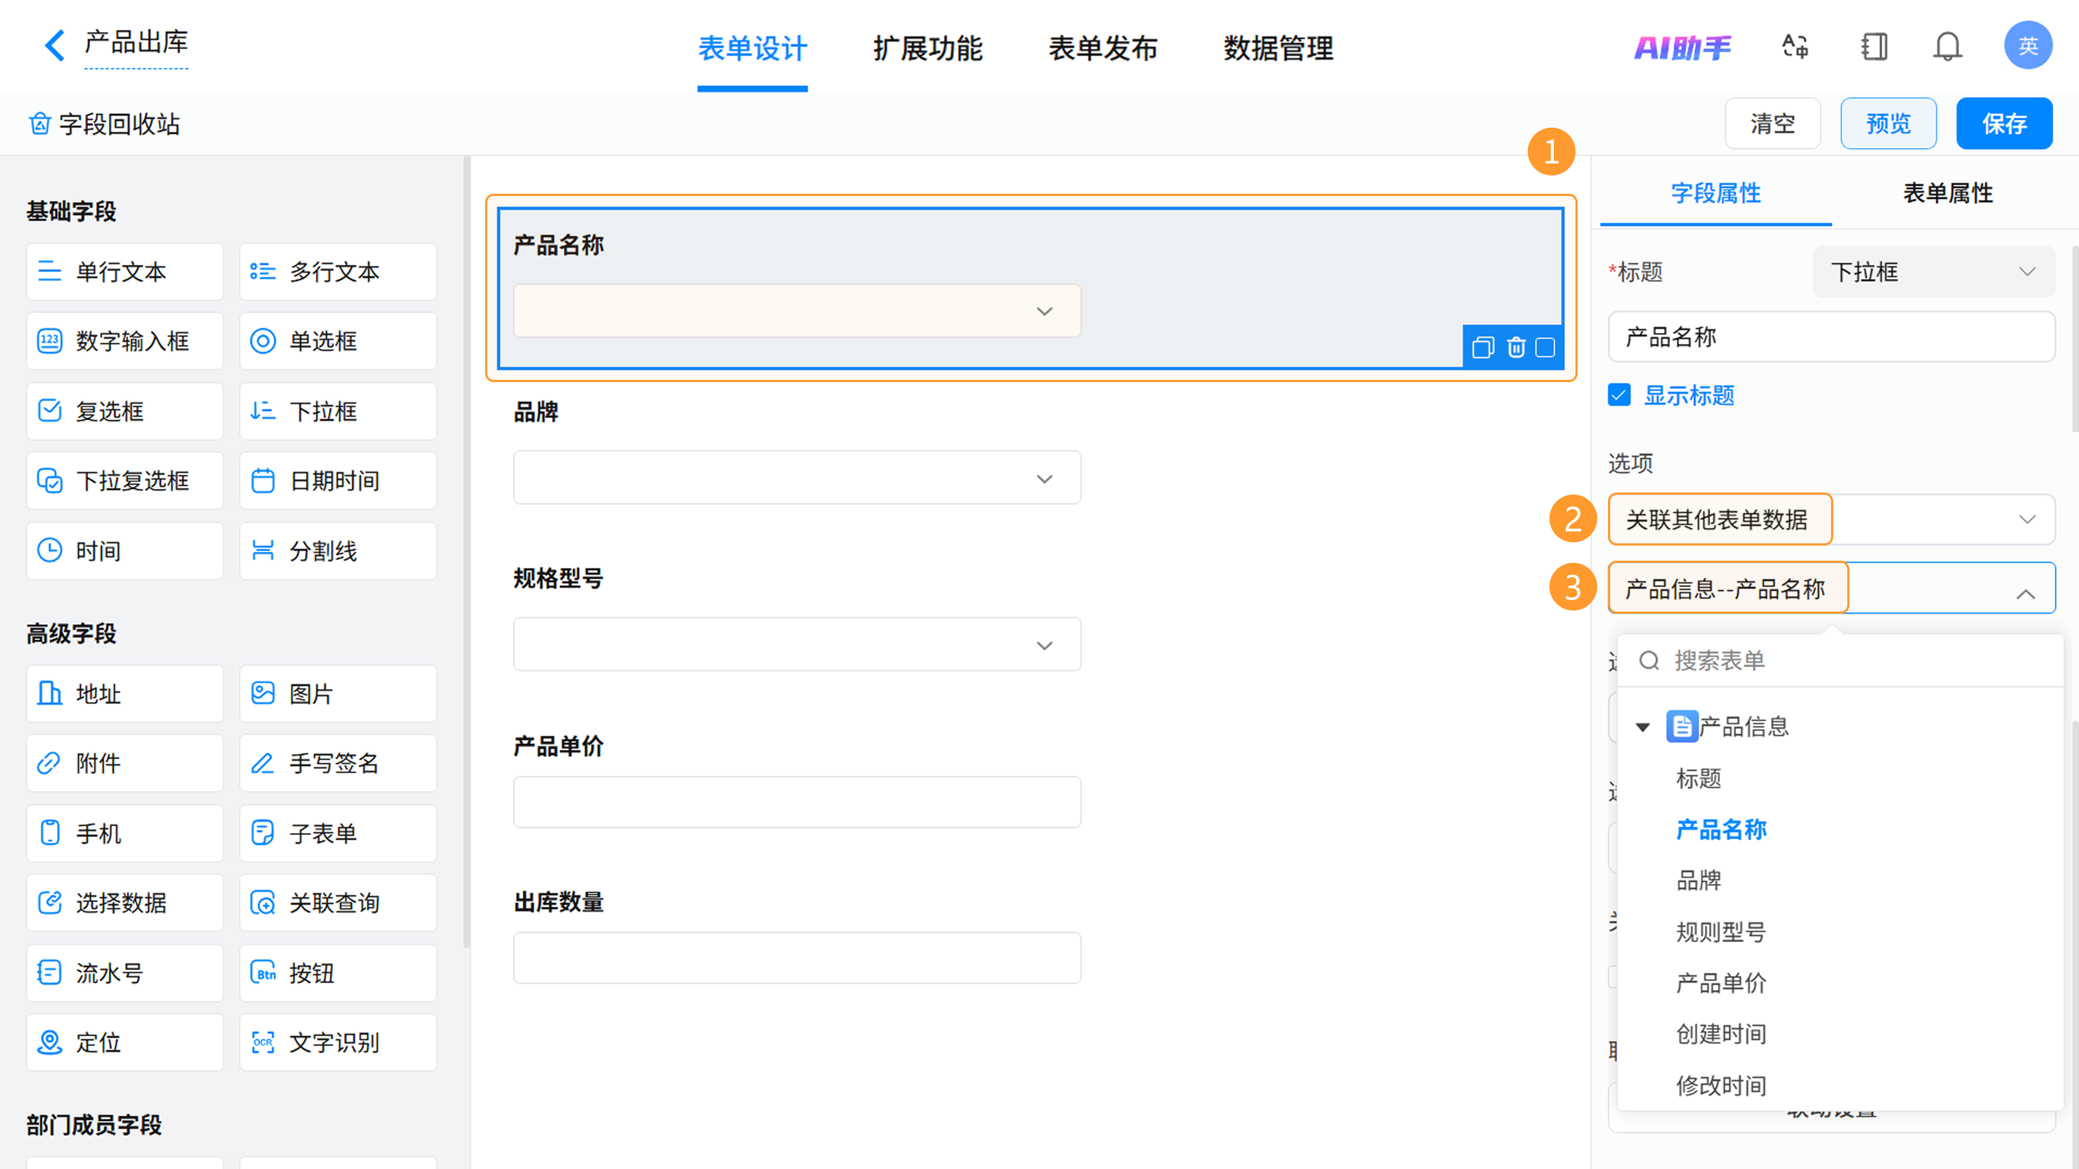This screenshot has height=1169, width=2079.
Task: Switch to the 表单属性 tab
Action: [x=1947, y=194]
